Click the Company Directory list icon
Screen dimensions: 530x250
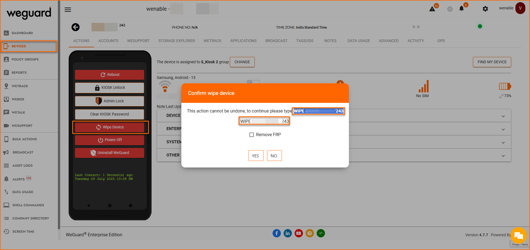click(6, 218)
